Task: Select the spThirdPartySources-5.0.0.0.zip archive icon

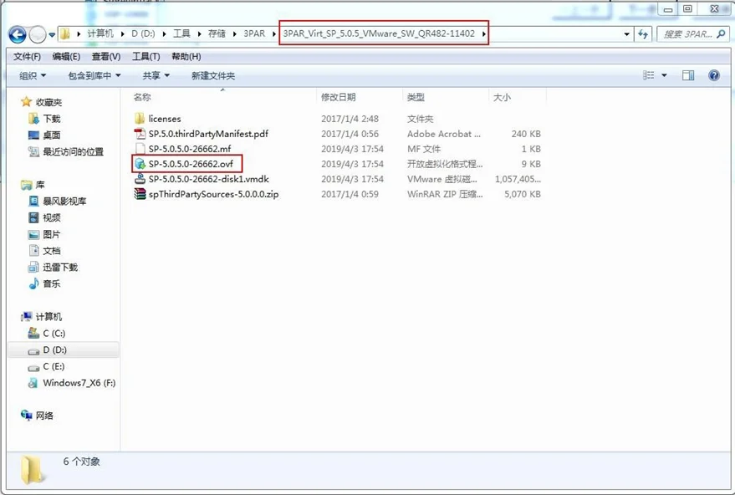Action: pos(140,194)
